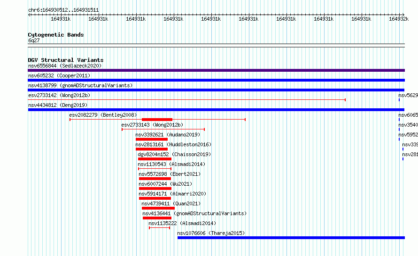Open nsv5914171 (Almarri2020) variant label
418x256 pixels.
(172, 194)
